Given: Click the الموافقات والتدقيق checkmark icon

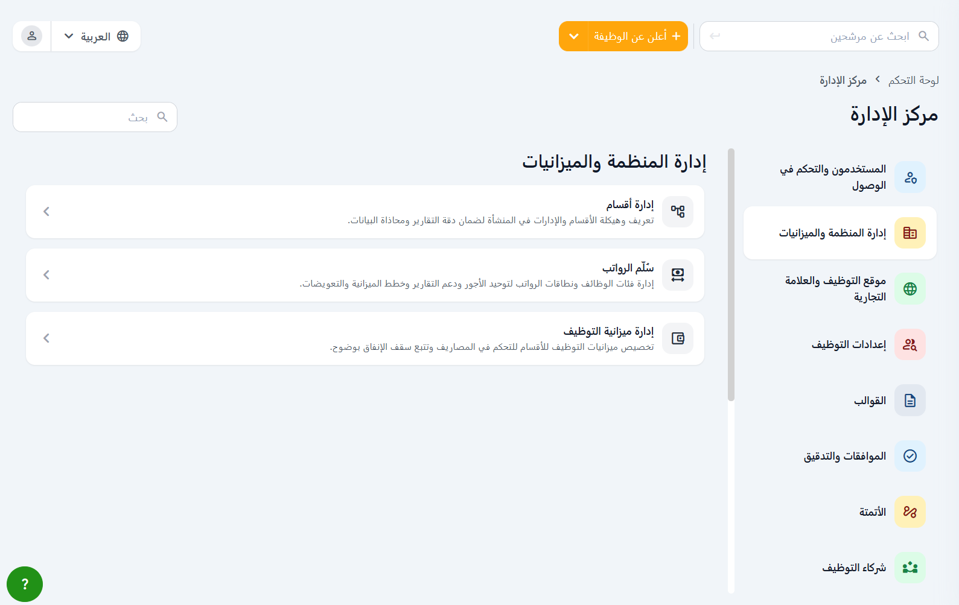Looking at the screenshot, I should tap(910, 456).
